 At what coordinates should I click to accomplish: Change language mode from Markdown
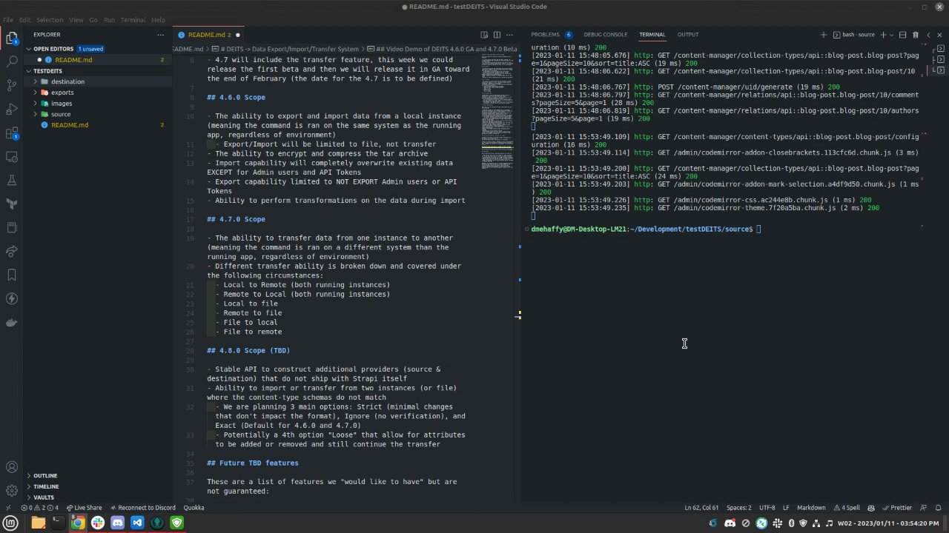[811, 508]
